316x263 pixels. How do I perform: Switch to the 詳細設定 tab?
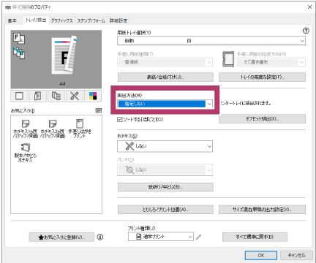[x=118, y=20]
